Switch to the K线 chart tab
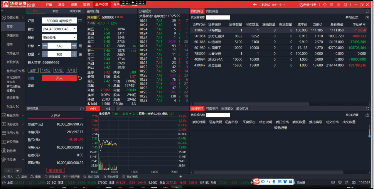This screenshot has width=374, height=189. click(108, 109)
